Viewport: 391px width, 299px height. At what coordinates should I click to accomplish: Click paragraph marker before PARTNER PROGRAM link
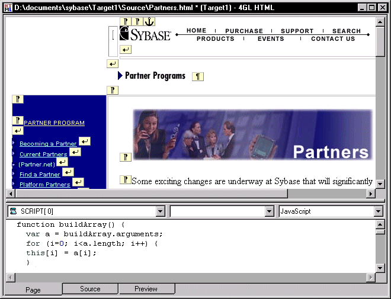(18, 121)
